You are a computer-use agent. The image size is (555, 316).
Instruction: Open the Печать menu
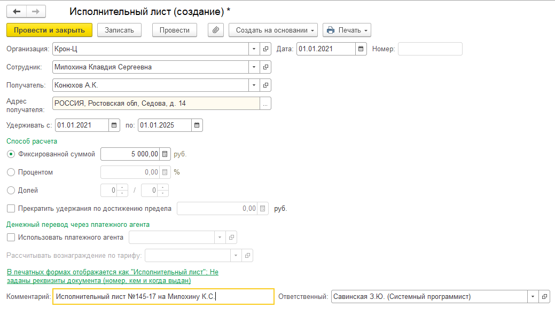347,30
